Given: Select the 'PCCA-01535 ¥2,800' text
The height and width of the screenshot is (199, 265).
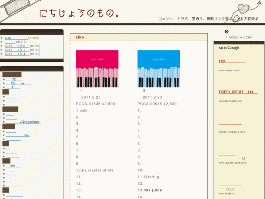Looking at the screenshot, I should tap(96, 104).
